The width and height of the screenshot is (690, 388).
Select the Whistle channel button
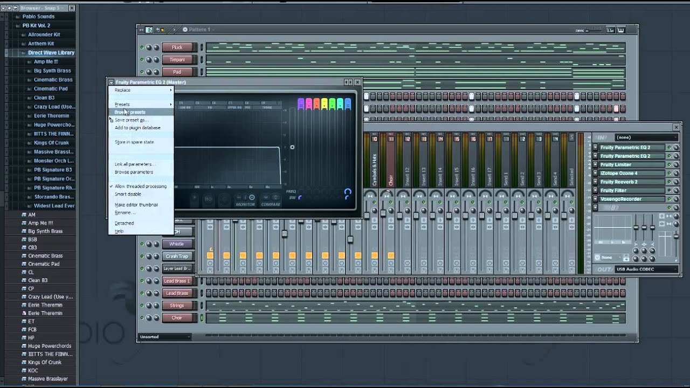pyautogui.click(x=177, y=244)
